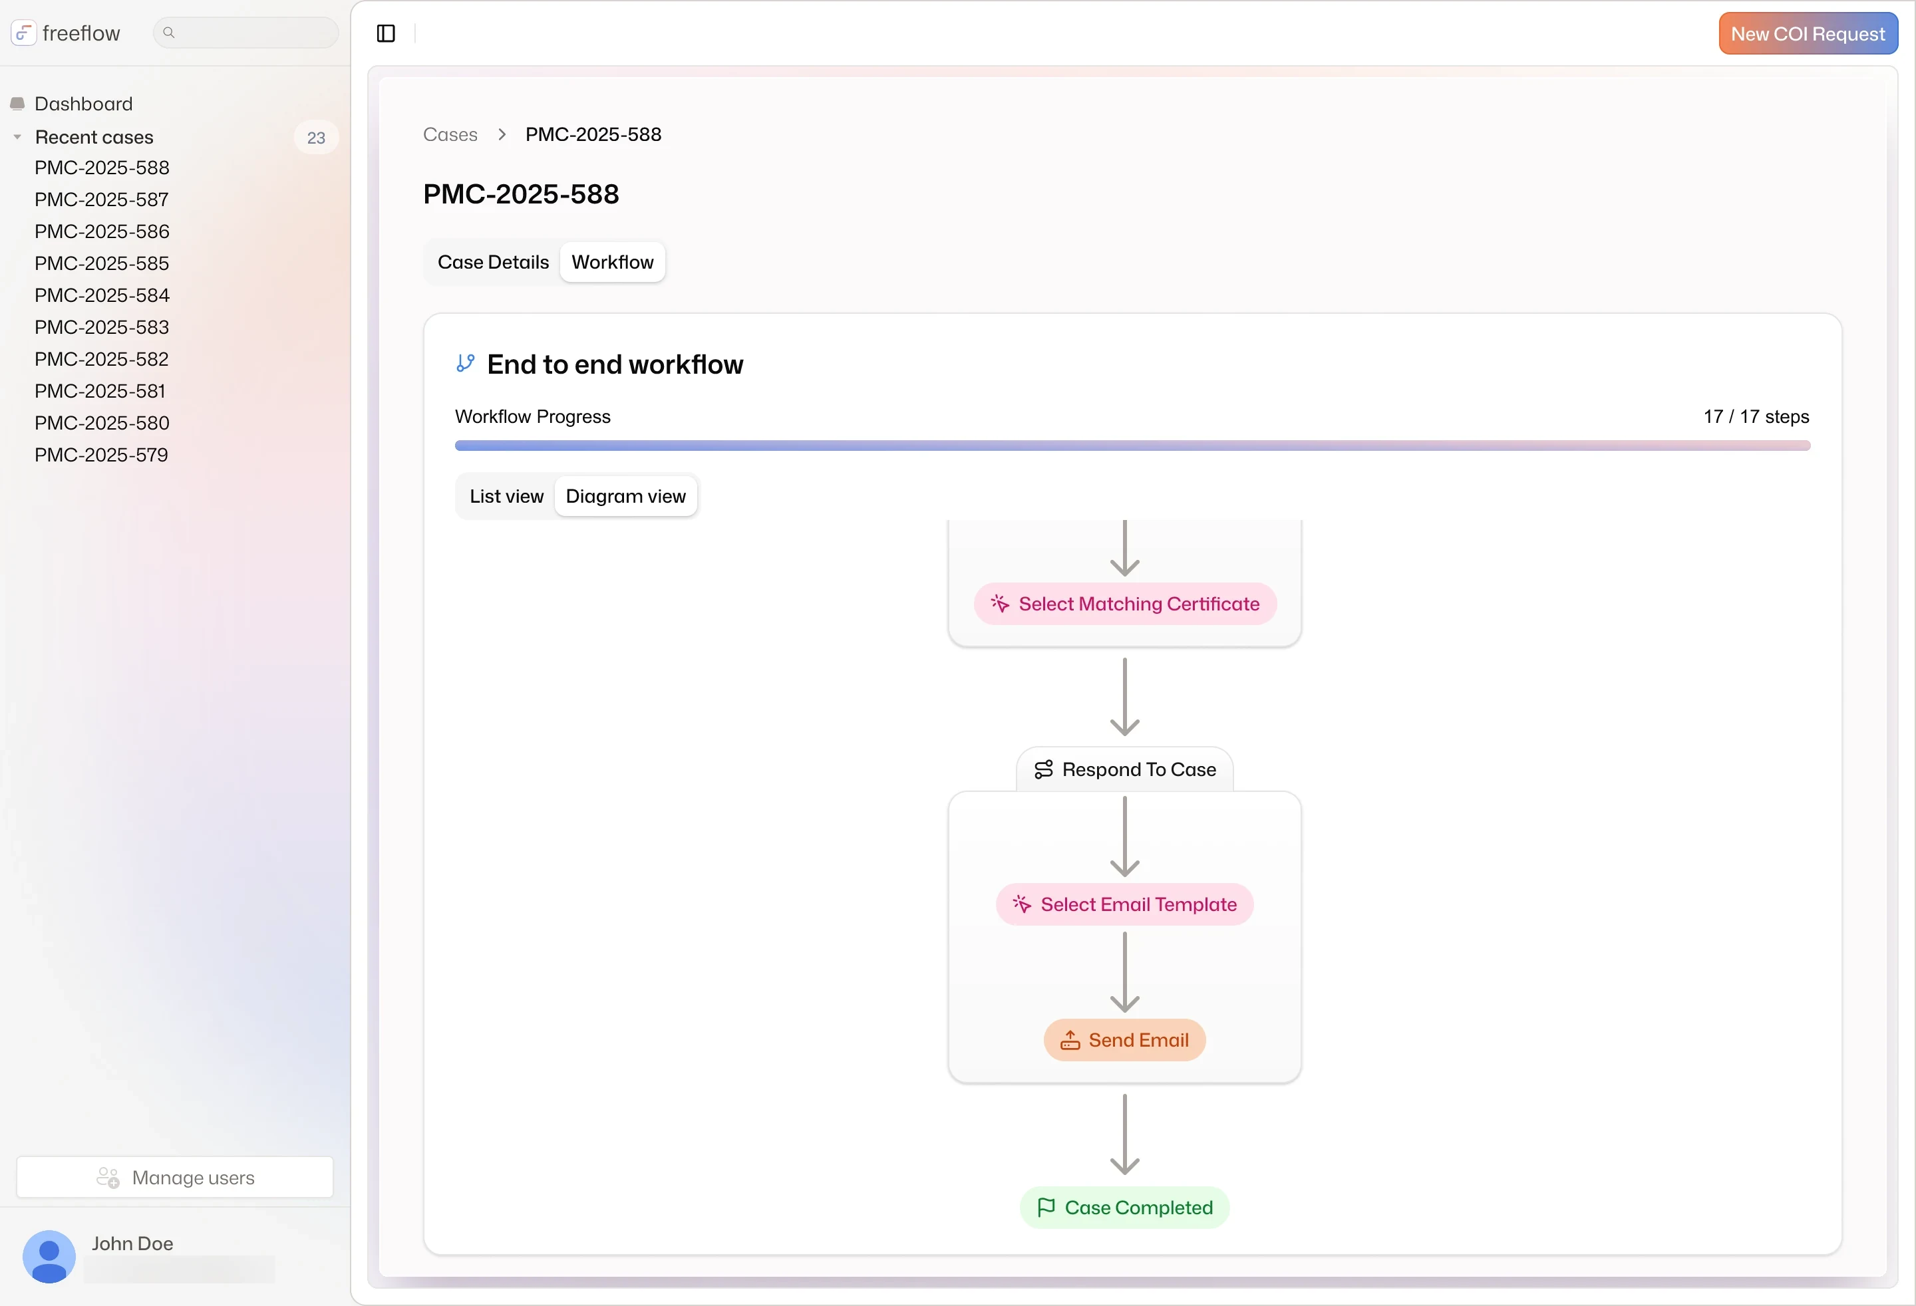Switch to the Case Details tab
1916x1306 pixels.
[493, 262]
